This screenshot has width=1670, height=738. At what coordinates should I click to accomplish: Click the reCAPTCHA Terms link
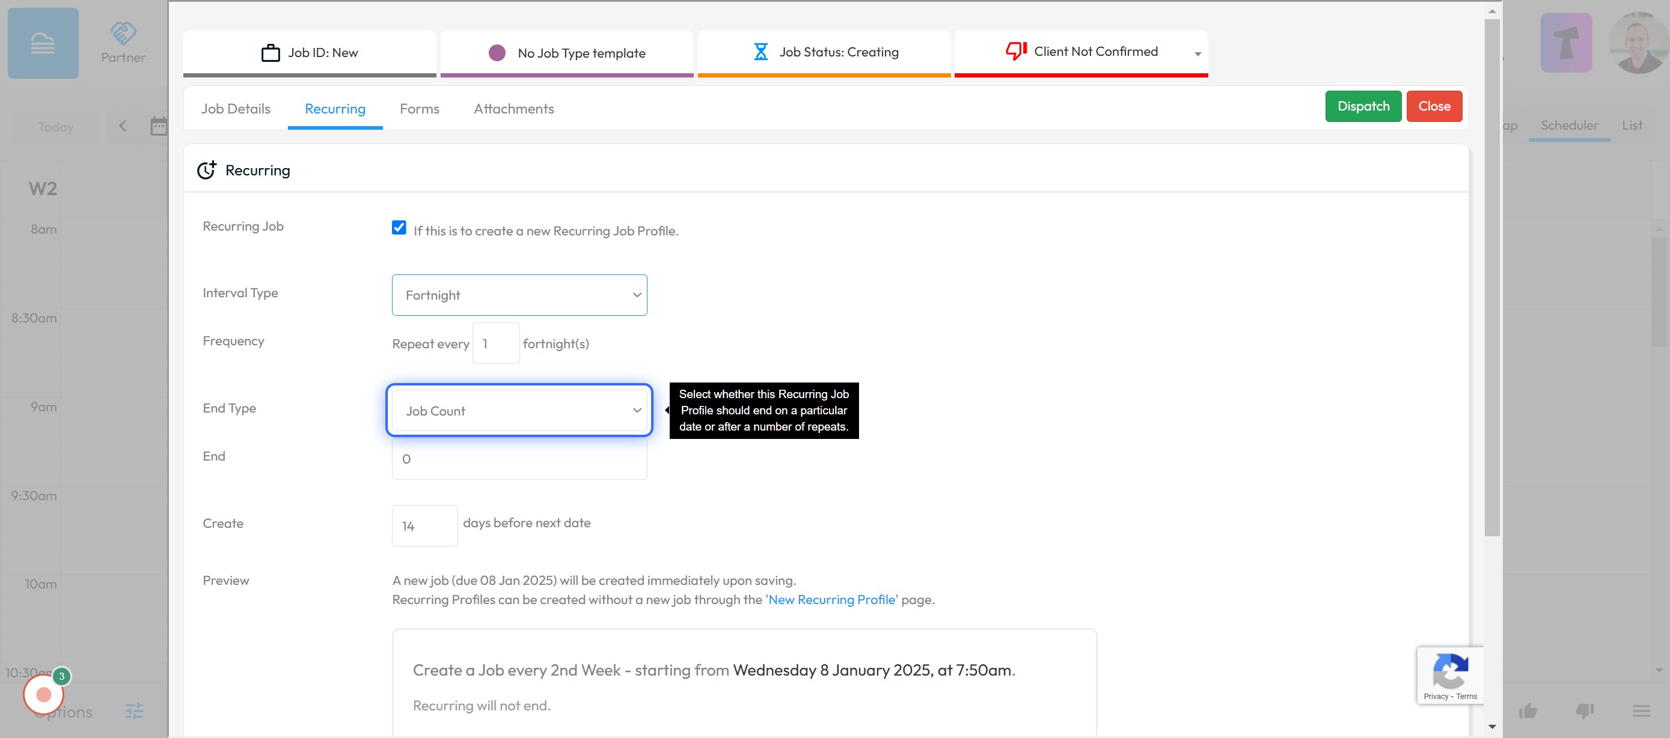(1466, 697)
